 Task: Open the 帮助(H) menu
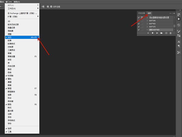tap(17, 2)
